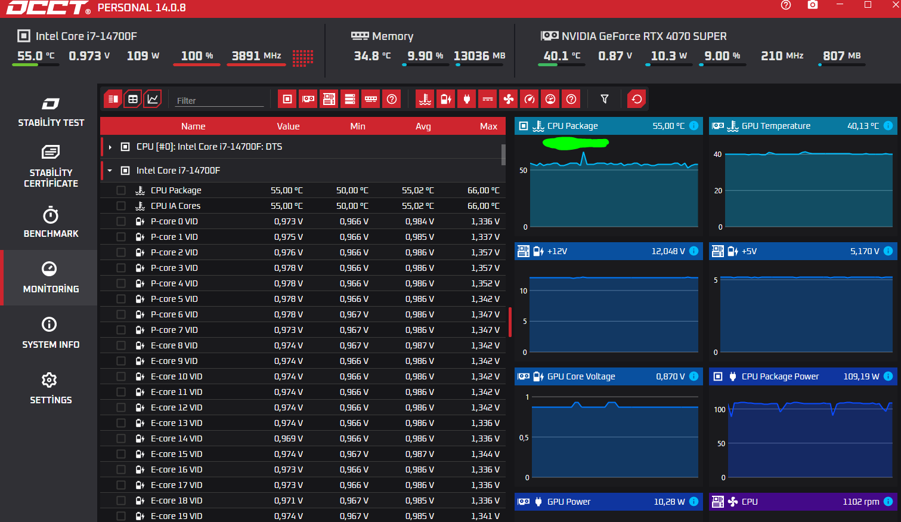901x522 pixels.
Task: Toggle voltage sensor type filter
Action: [446, 99]
